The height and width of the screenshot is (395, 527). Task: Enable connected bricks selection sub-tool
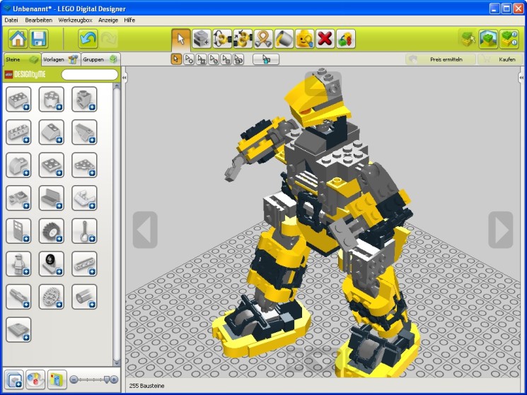click(202, 59)
